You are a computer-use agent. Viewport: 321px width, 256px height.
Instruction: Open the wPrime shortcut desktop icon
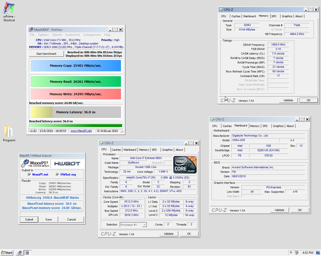coord(9,12)
